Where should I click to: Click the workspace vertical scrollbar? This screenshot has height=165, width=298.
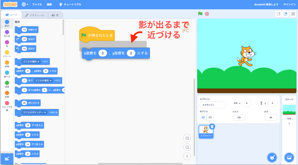(x=194, y=117)
